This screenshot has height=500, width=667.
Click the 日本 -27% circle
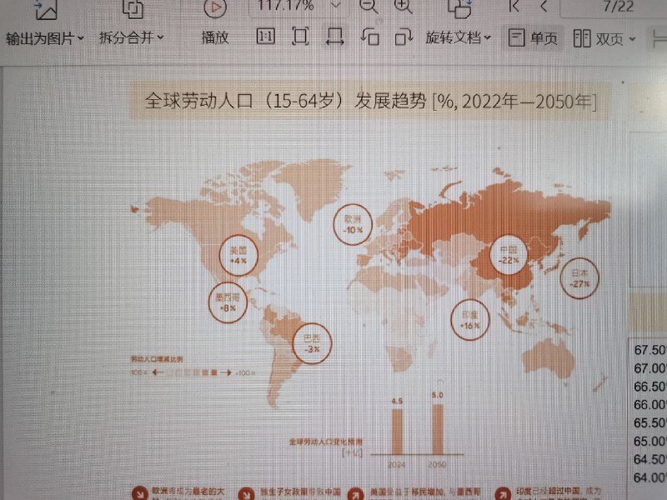(x=579, y=278)
